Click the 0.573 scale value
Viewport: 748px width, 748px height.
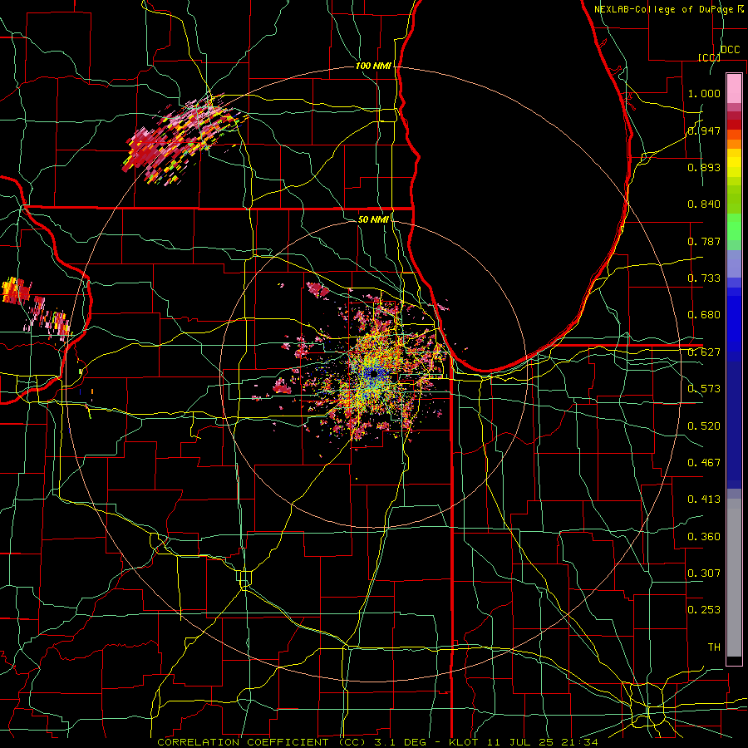tap(704, 389)
